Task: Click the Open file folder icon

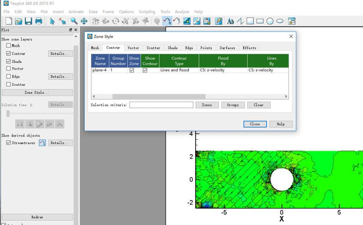Action: click(x=19, y=21)
